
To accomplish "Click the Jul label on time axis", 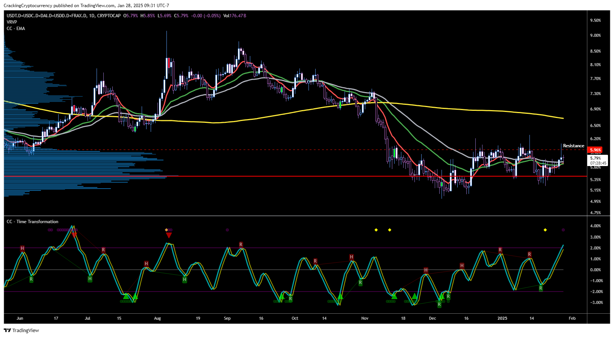I will (x=88, y=318).
